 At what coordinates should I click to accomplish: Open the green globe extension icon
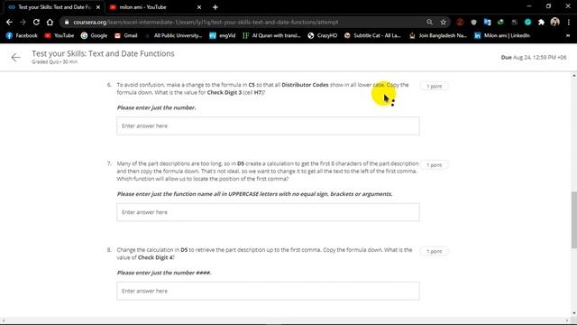click(x=500, y=22)
